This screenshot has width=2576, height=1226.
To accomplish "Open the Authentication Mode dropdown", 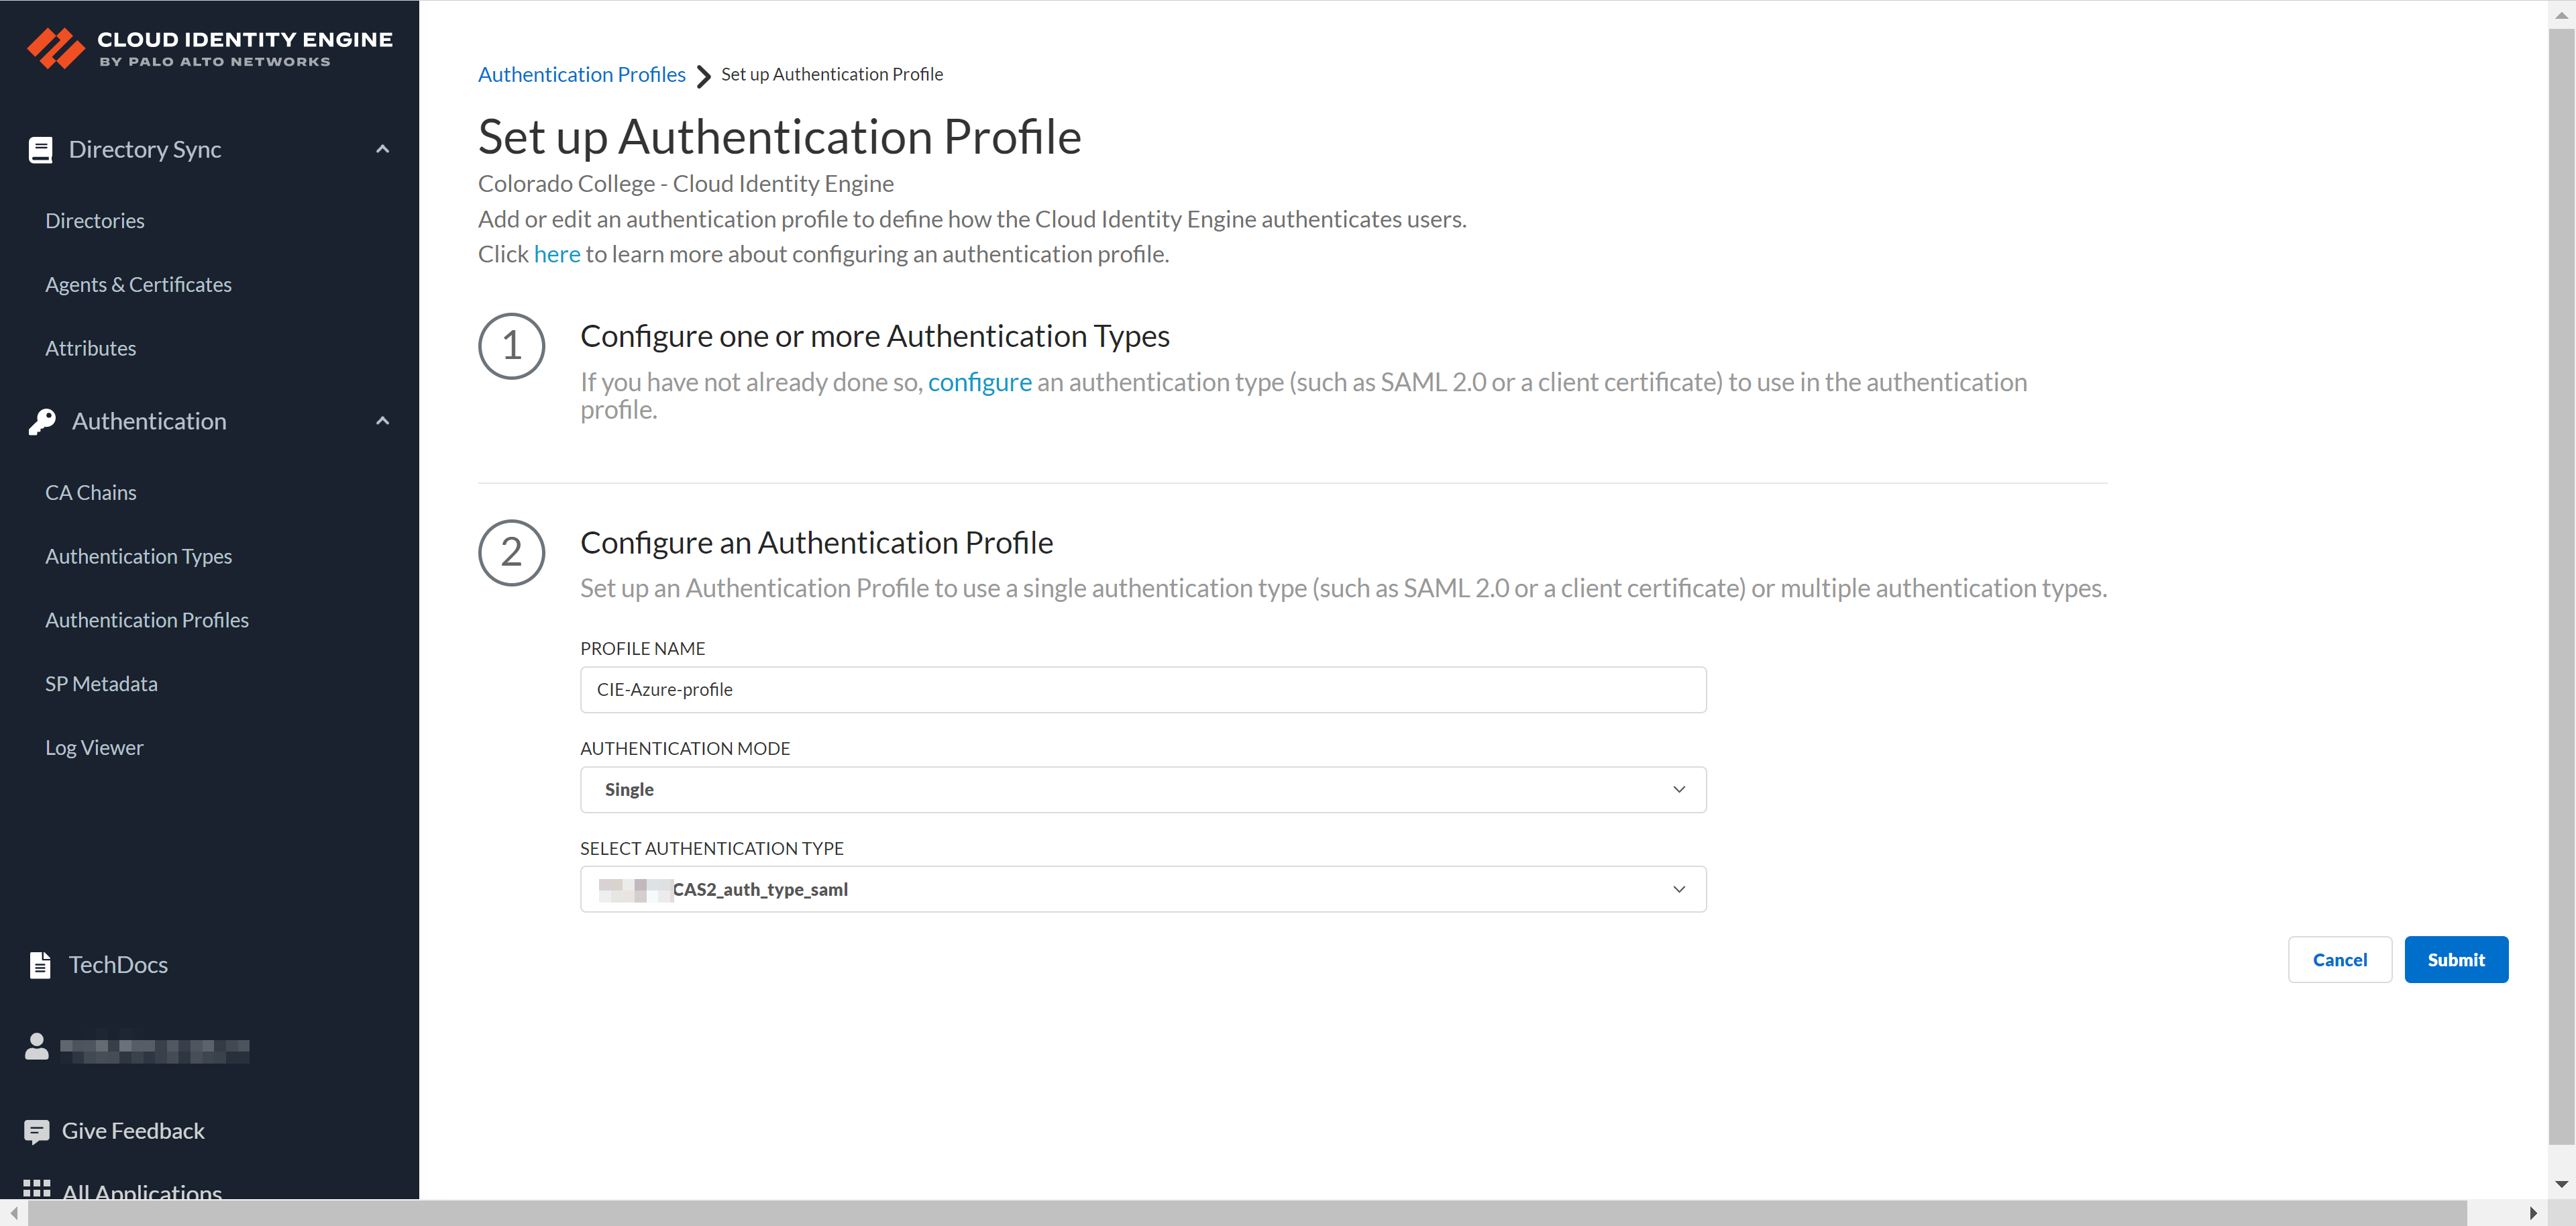I will 1142,790.
